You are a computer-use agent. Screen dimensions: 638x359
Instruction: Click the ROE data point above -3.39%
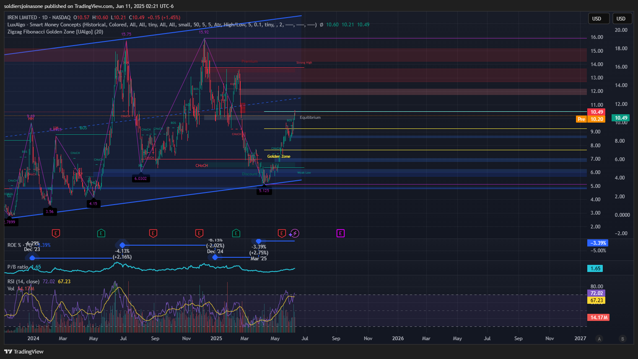[x=259, y=241]
